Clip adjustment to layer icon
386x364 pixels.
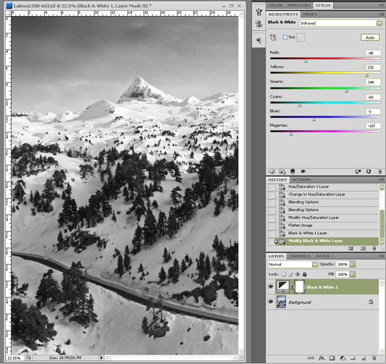click(293, 171)
